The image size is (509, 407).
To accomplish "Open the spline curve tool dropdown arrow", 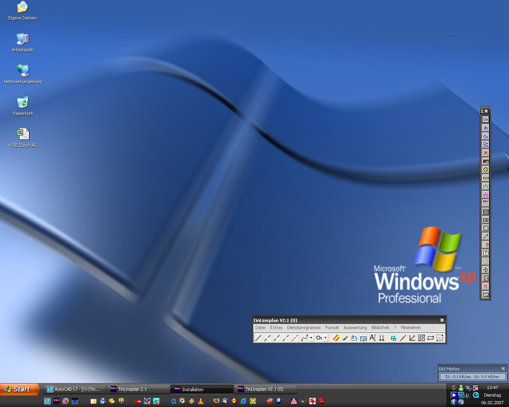I will [311, 338].
